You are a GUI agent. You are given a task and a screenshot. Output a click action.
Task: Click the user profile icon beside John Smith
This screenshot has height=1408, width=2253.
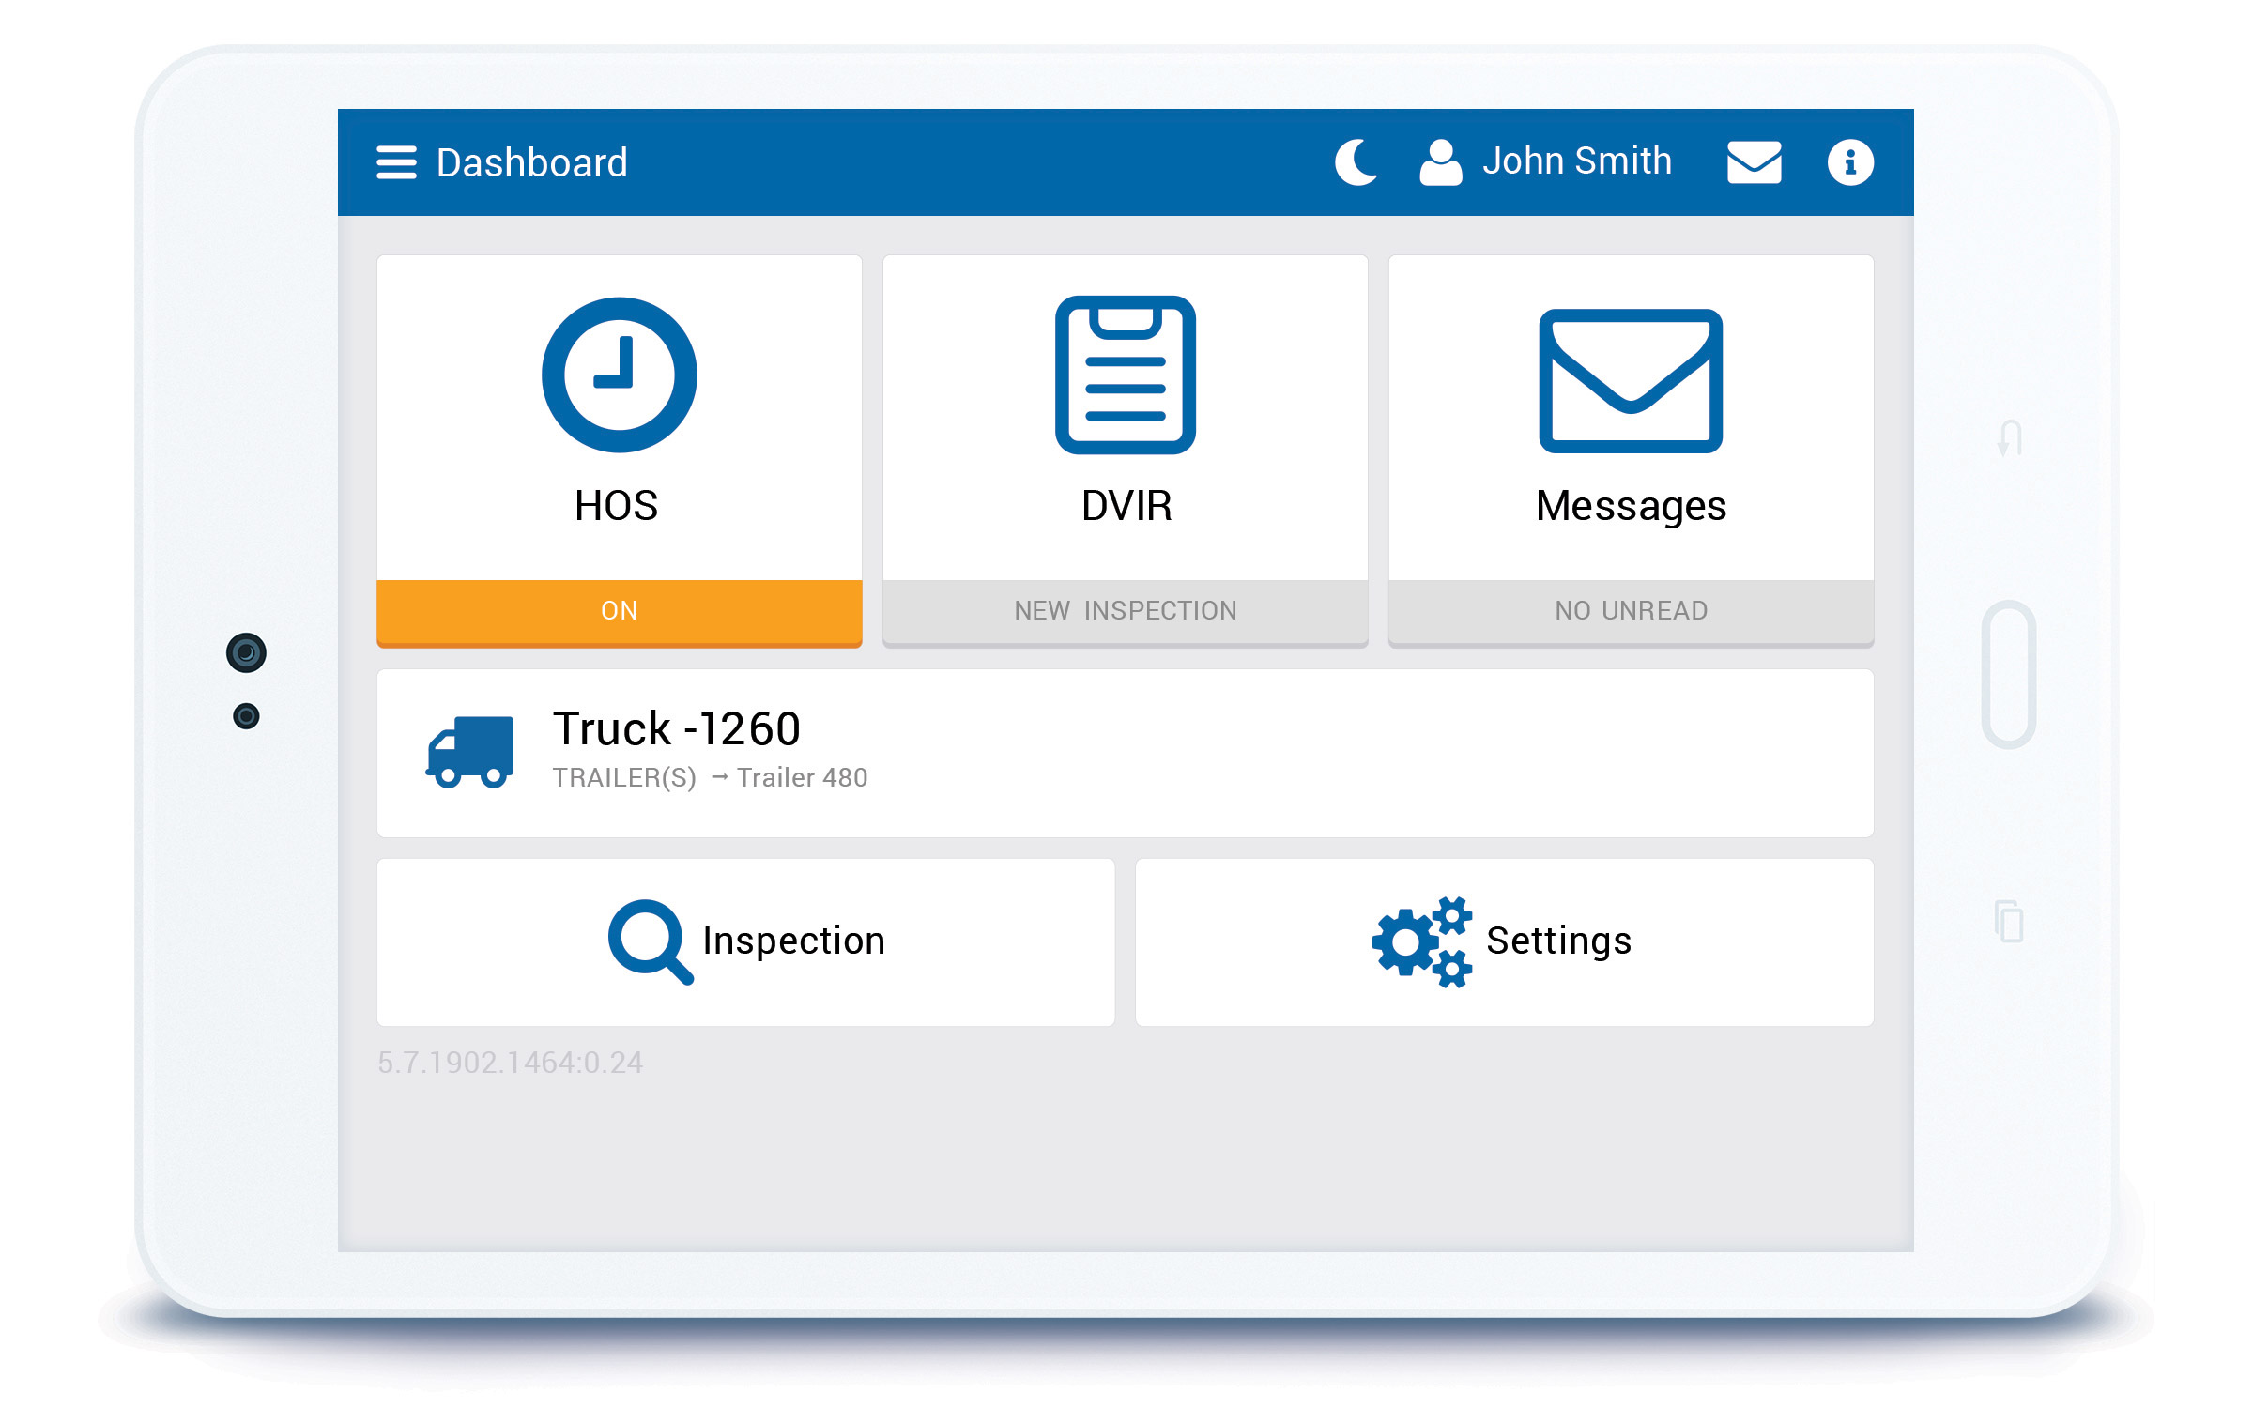pos(1438,160)
